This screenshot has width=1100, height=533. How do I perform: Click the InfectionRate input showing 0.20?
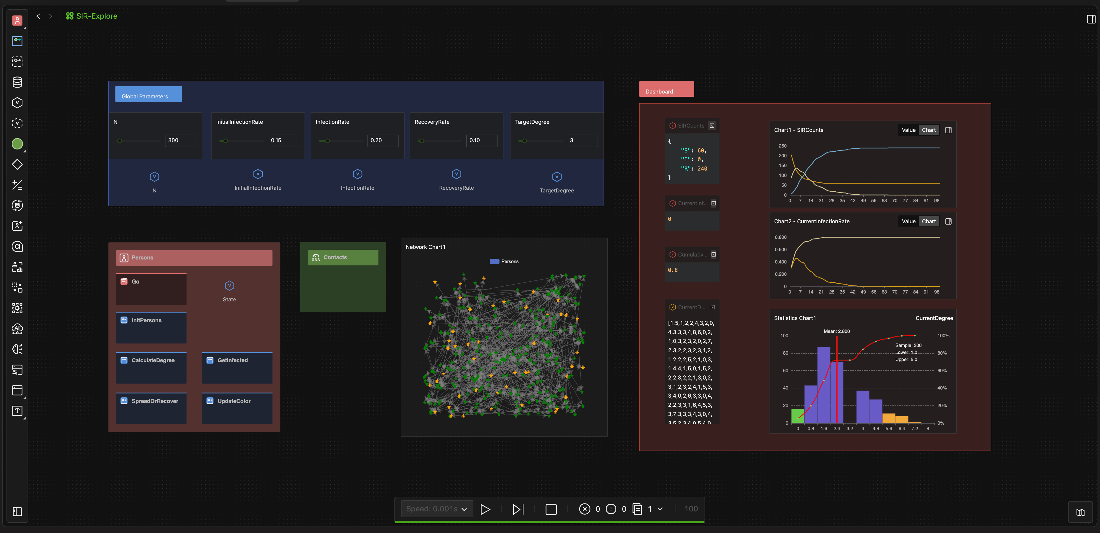click(x=383, y=140)
